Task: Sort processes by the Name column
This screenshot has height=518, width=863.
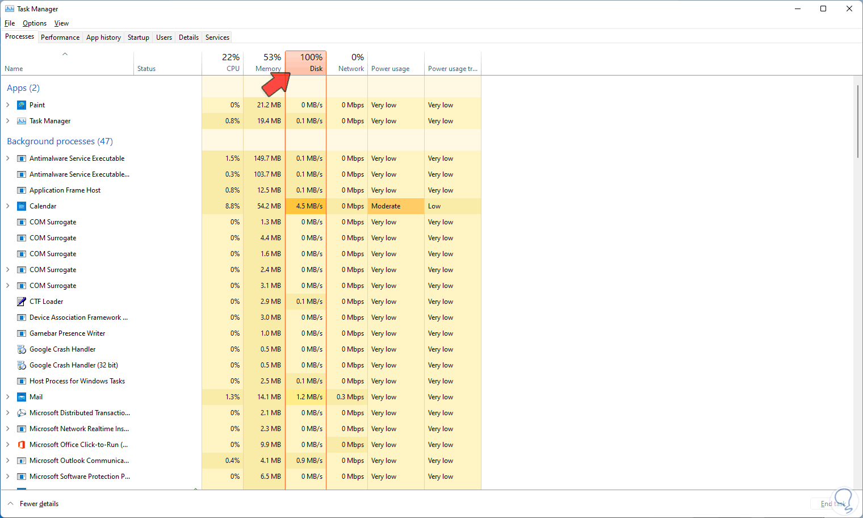Action: 67,63
